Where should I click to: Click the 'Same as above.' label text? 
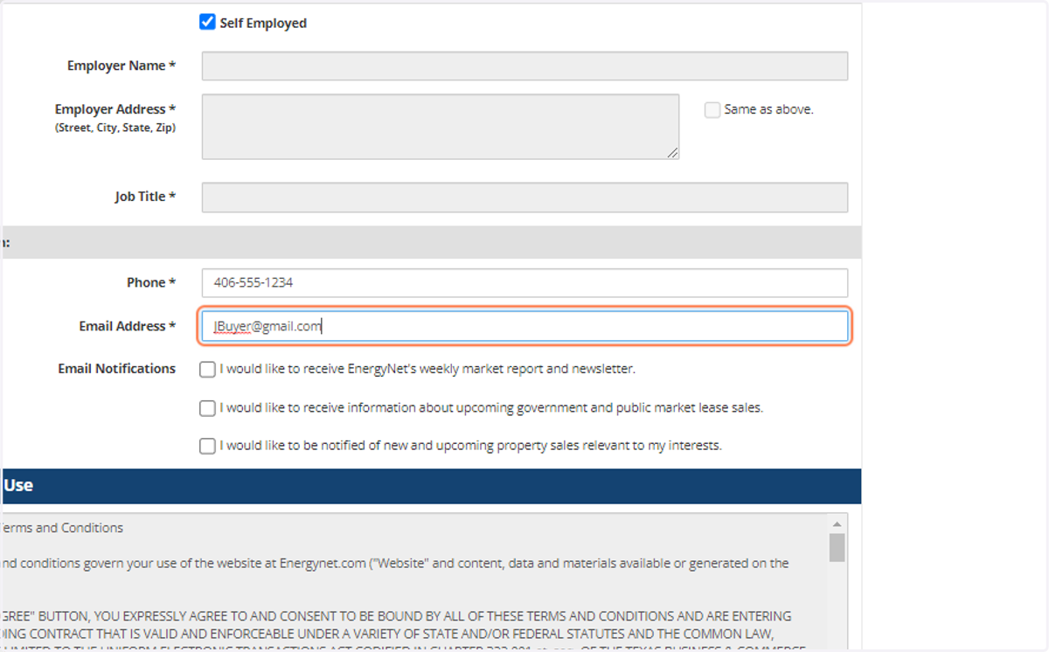coord(769,110)
